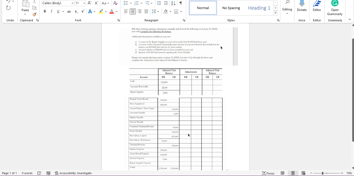The image size is (354, 176).
Task: Apply strikethrough formatting
Action: [69, 11]
